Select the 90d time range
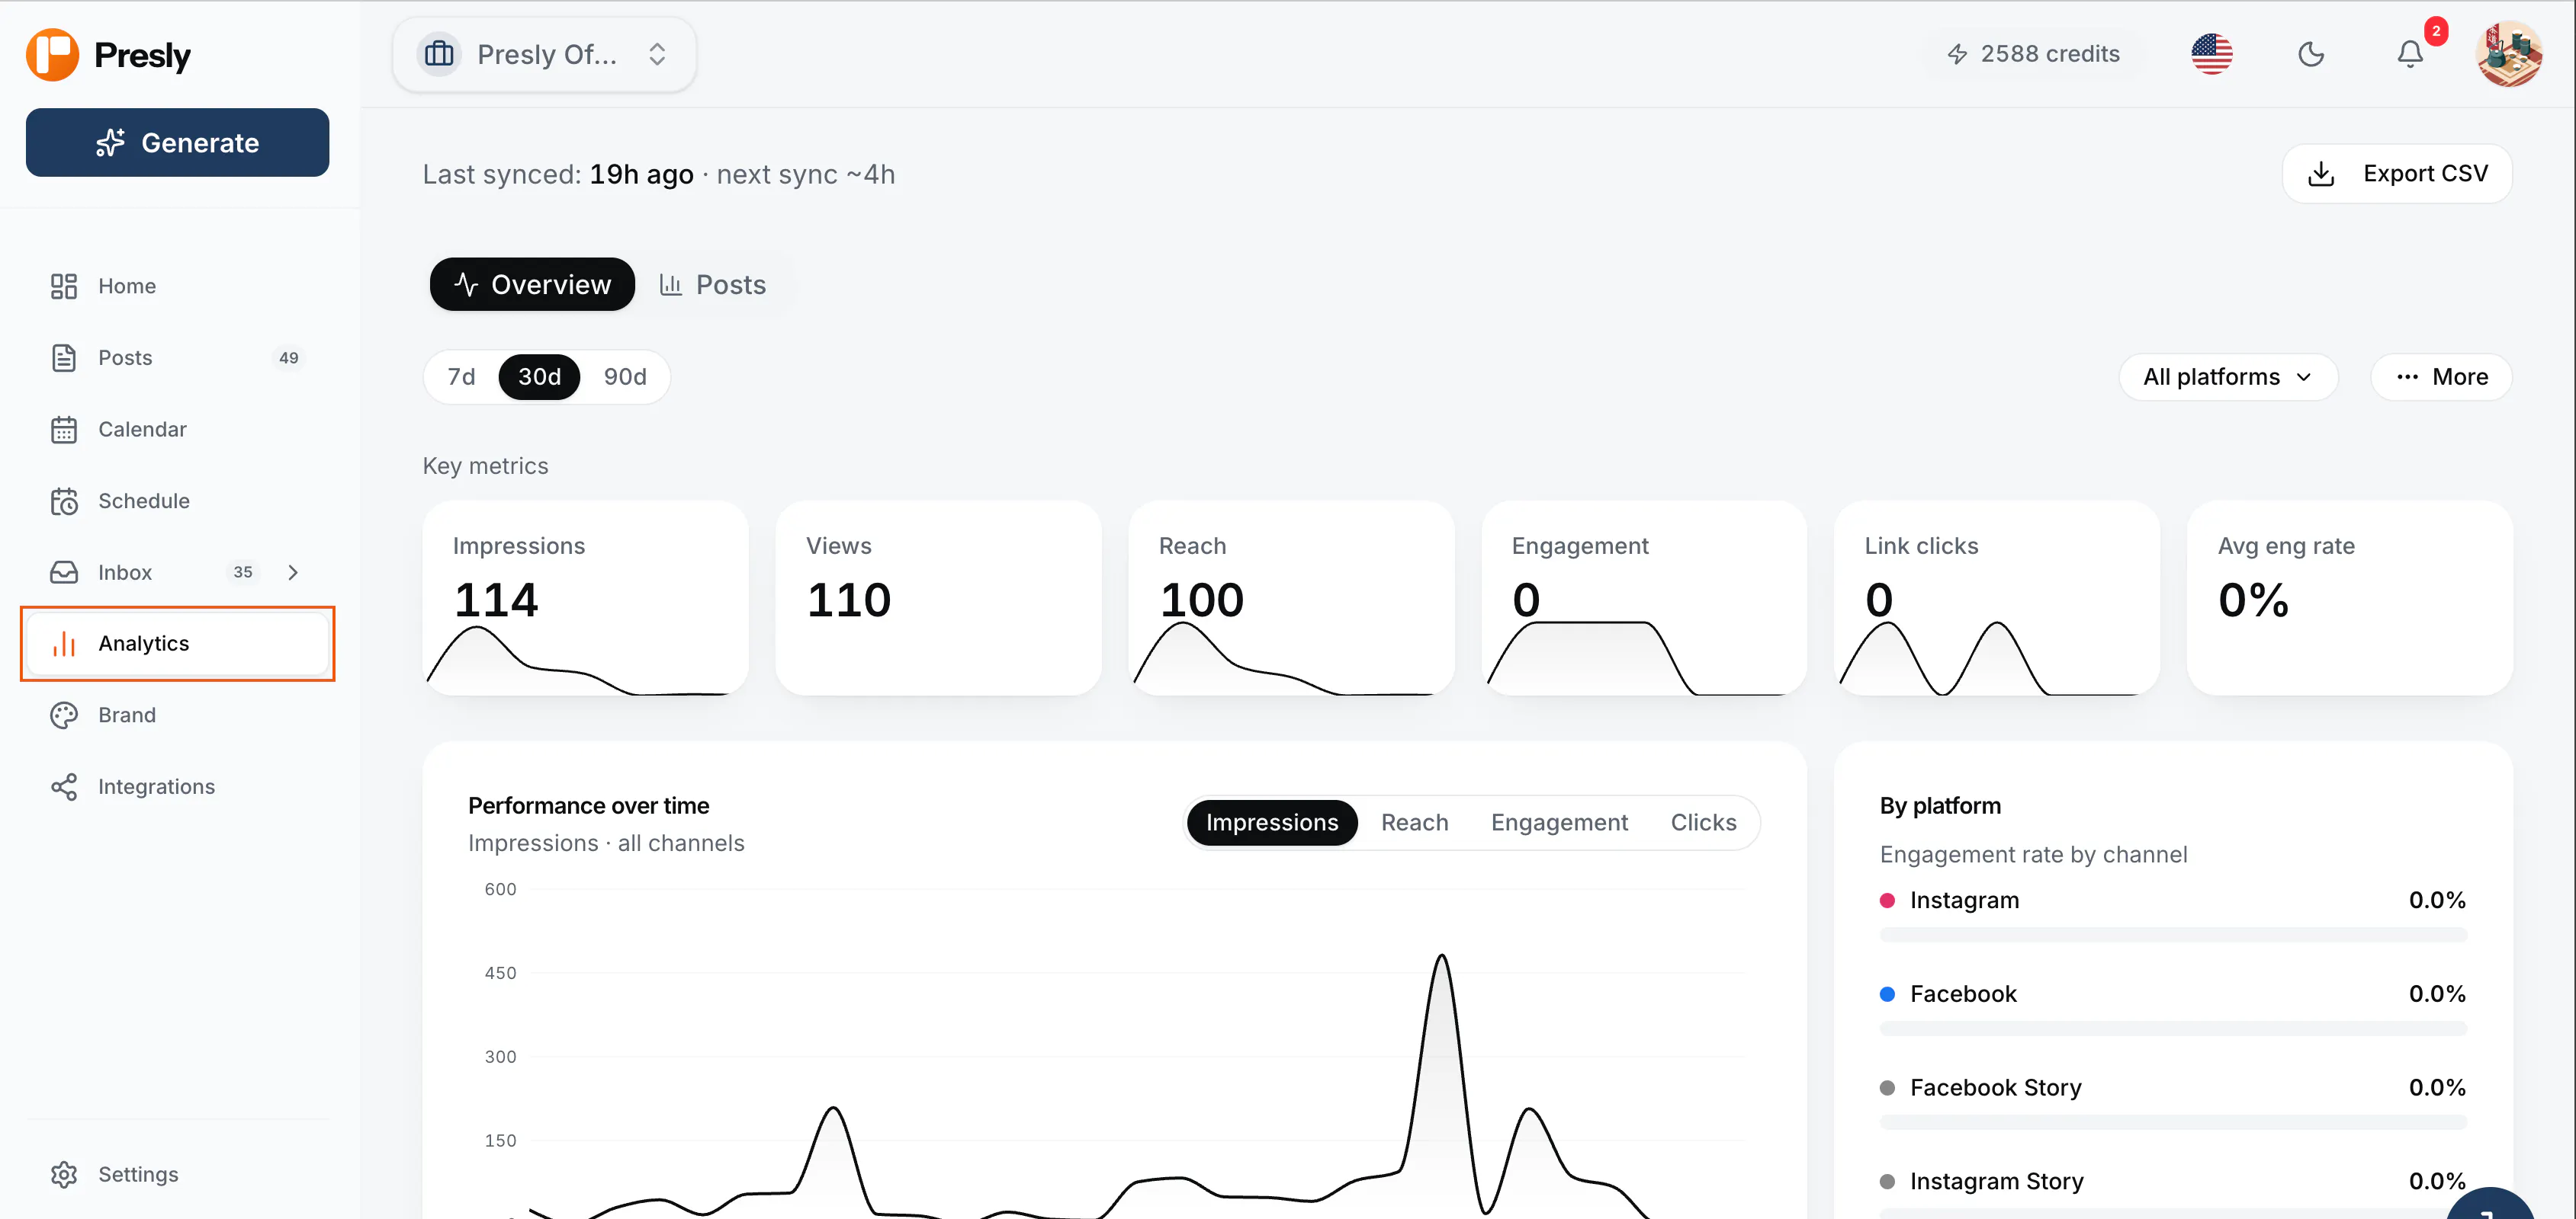 coord(625,378)
